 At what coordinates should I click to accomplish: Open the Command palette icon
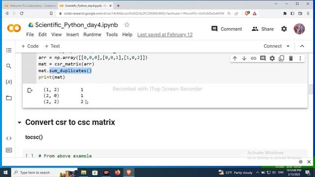[9, 150]
